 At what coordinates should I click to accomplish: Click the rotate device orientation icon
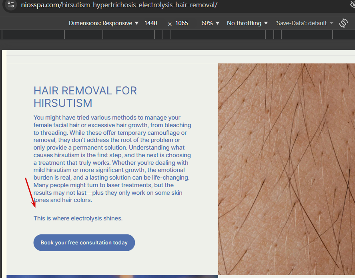click(x=343, y=23)
